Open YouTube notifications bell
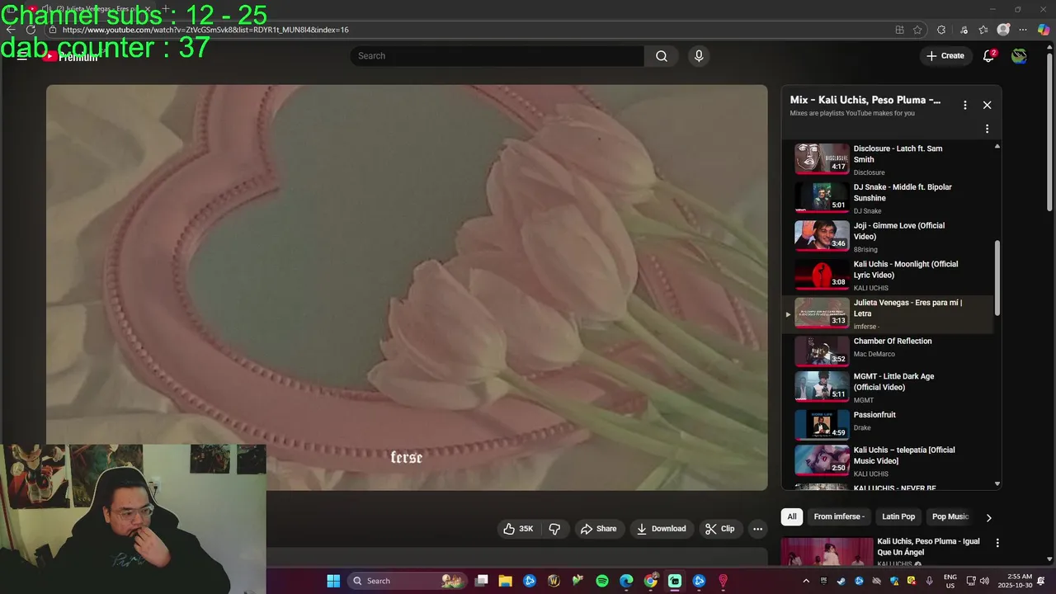Viewport: 1056px width, 594px height. 988,56
